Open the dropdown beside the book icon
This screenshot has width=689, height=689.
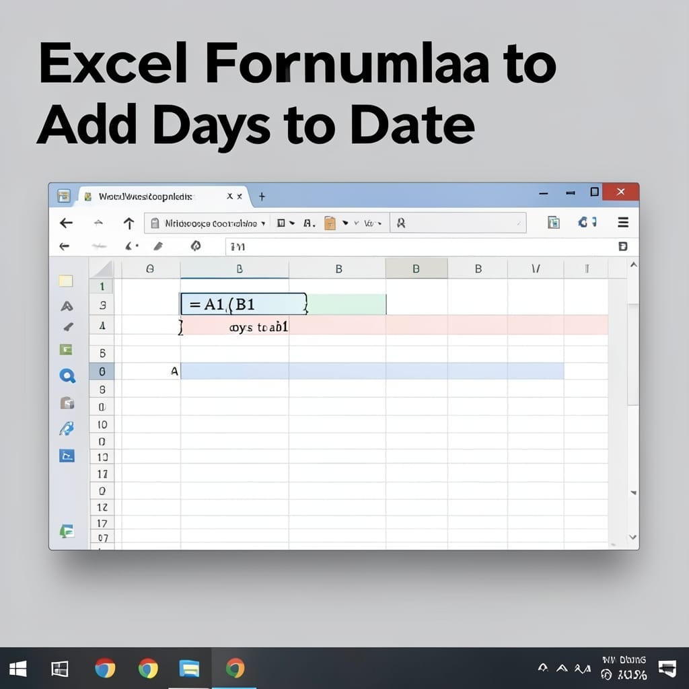(x=292, y=223)
